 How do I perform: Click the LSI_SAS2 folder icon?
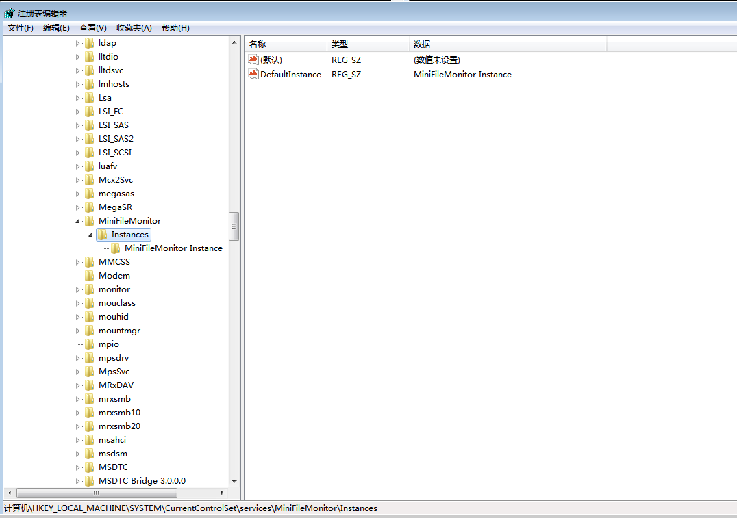pos(89,139)
